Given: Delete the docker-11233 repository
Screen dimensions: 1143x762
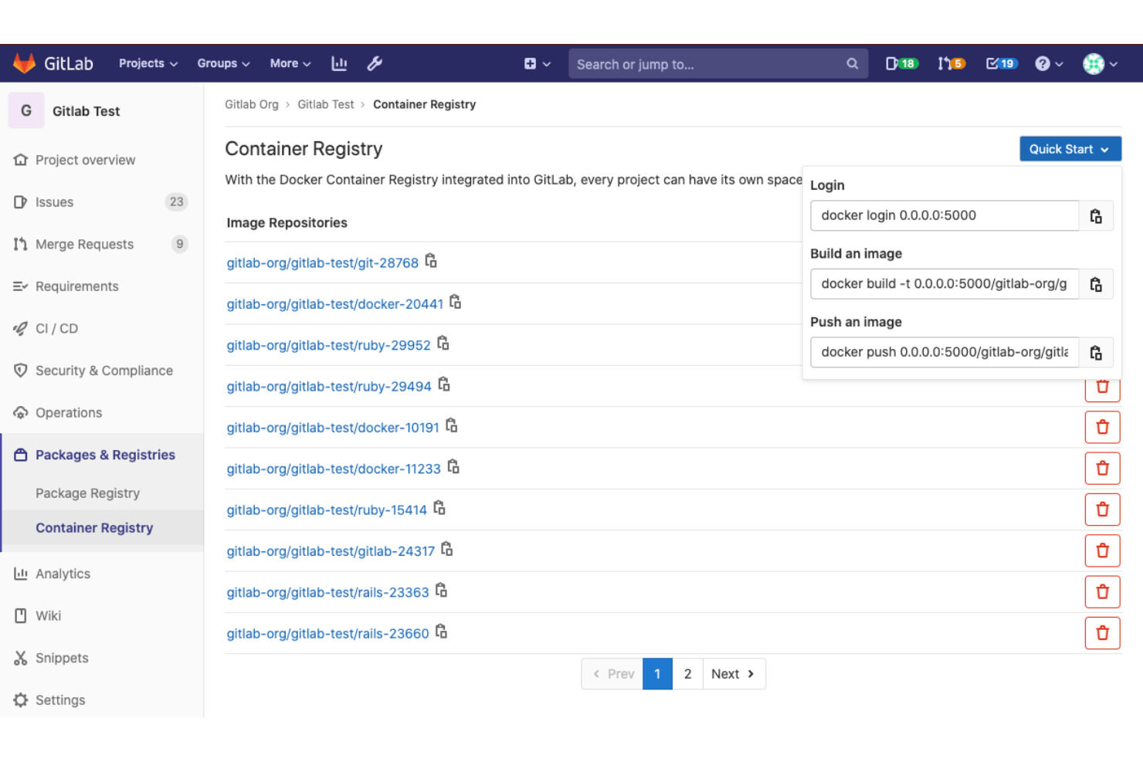Looking at the screenshot, I should (1102, 469).
